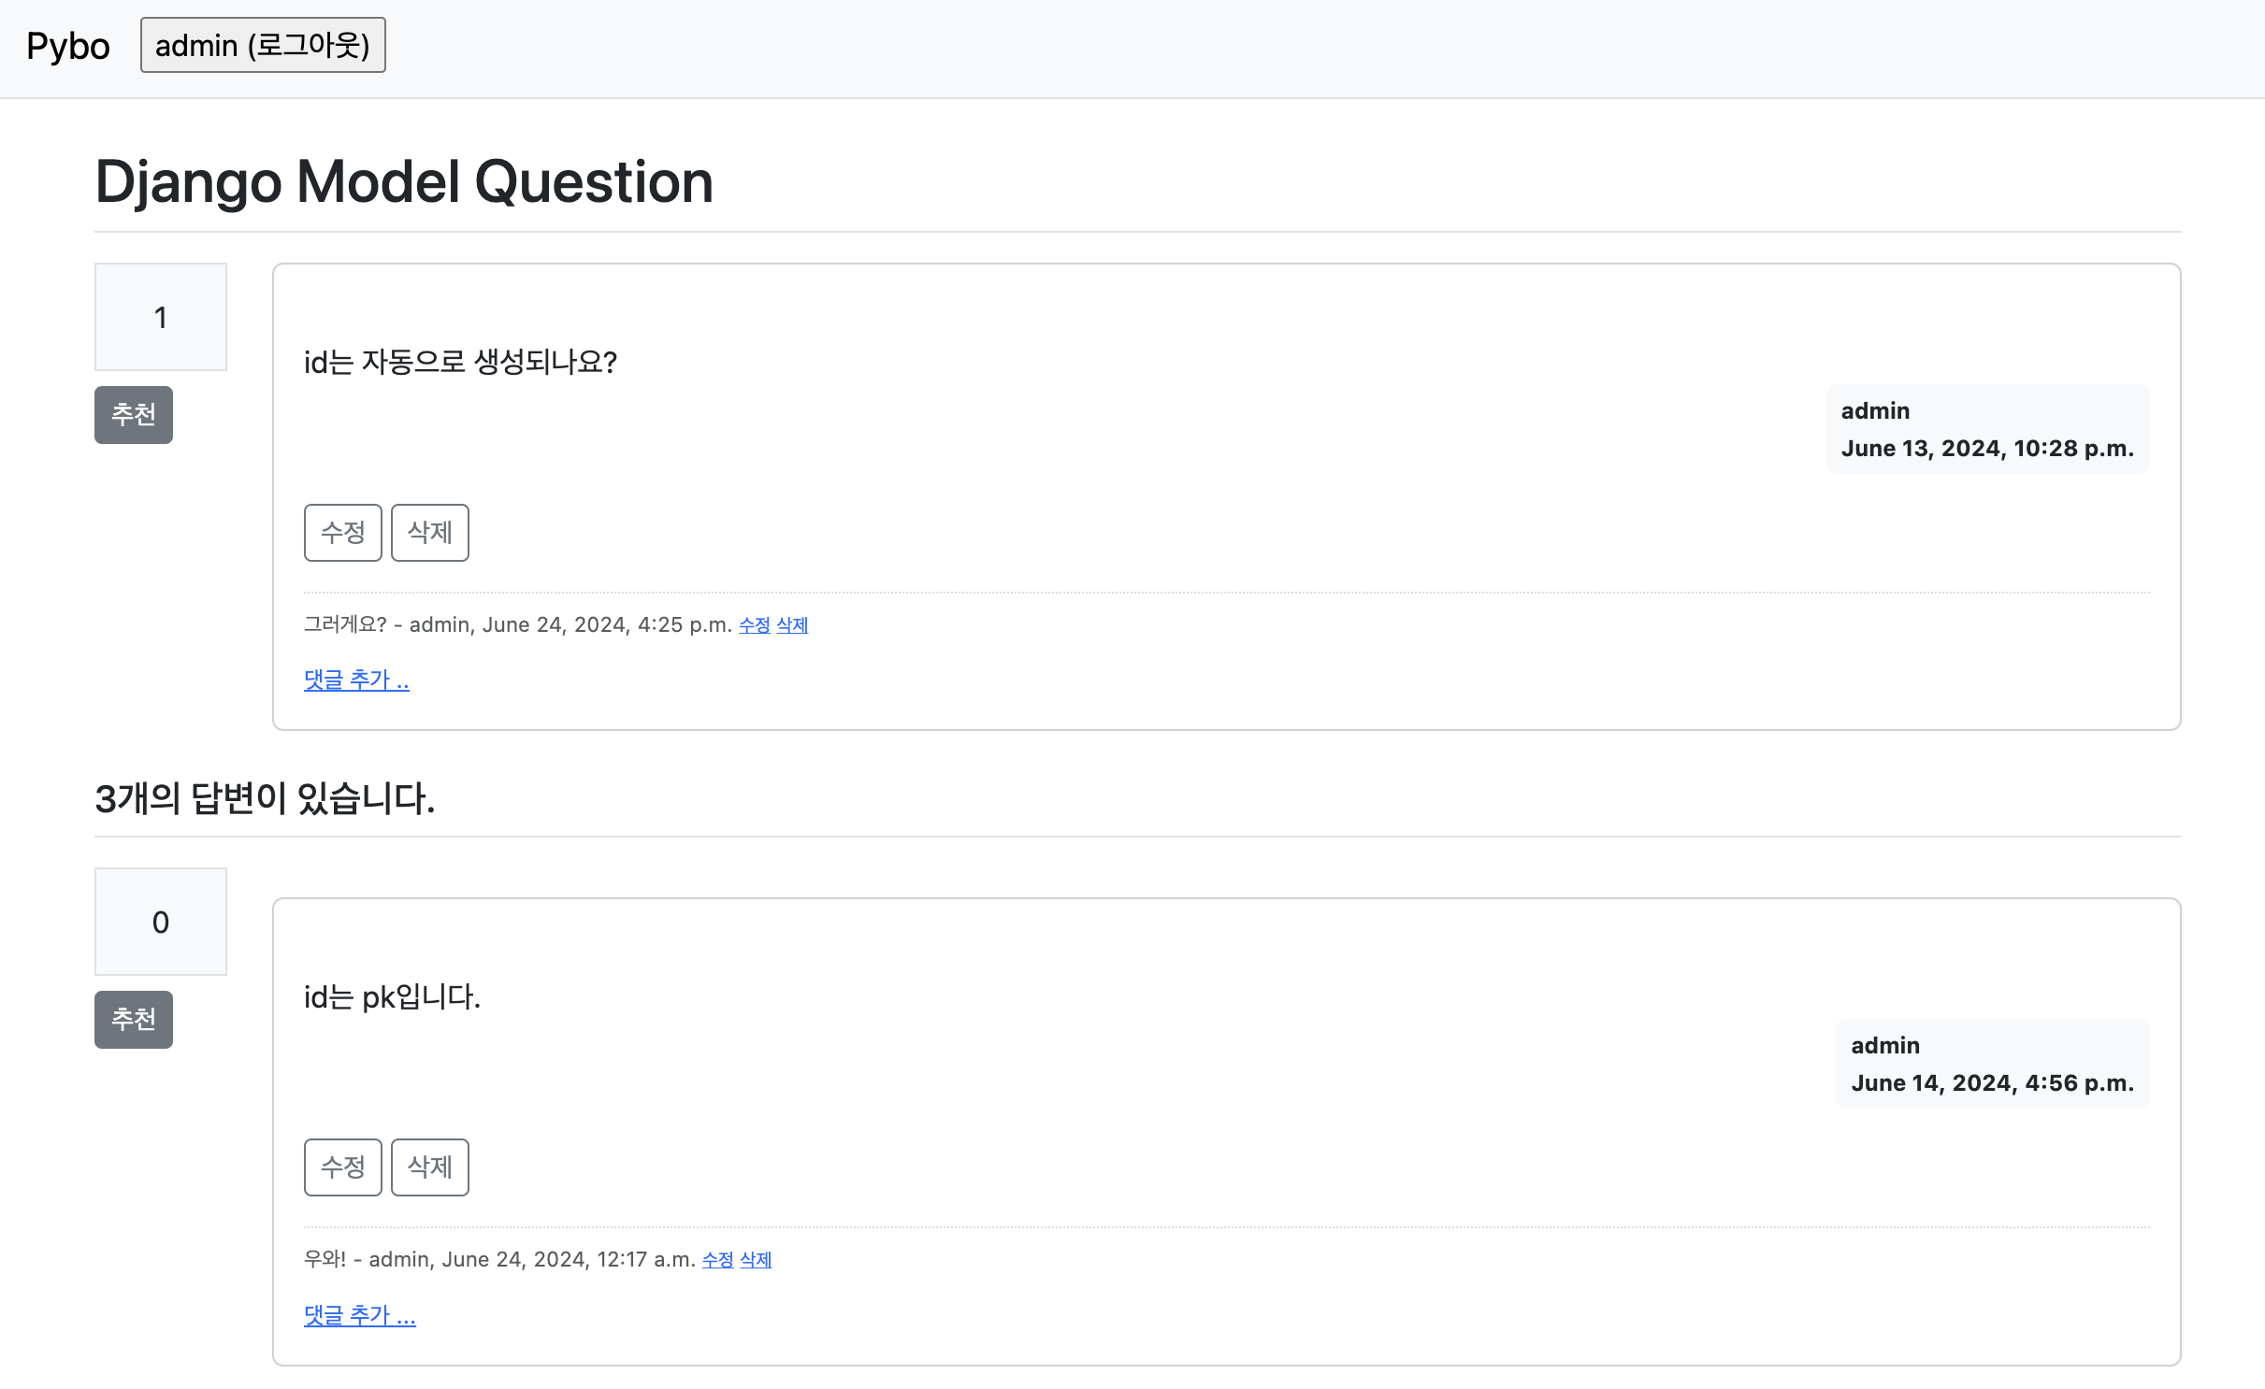Click the question author badge dated June 13

1986,429
